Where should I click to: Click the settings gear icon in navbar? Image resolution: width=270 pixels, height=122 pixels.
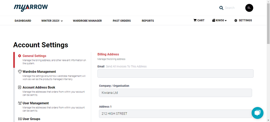[236, 21]
